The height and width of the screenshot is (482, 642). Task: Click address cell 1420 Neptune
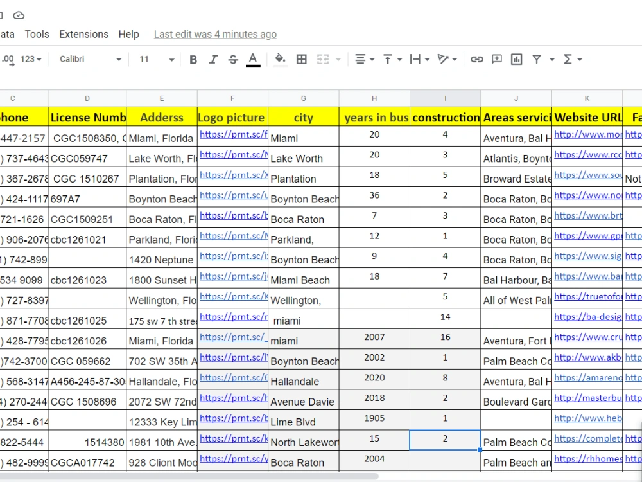coord(162,258)
